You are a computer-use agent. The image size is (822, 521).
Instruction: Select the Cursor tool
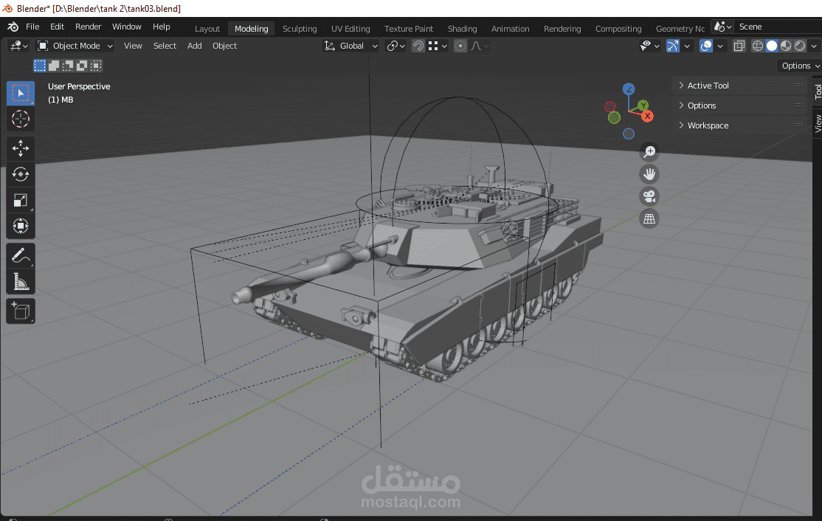pos(21,119)
